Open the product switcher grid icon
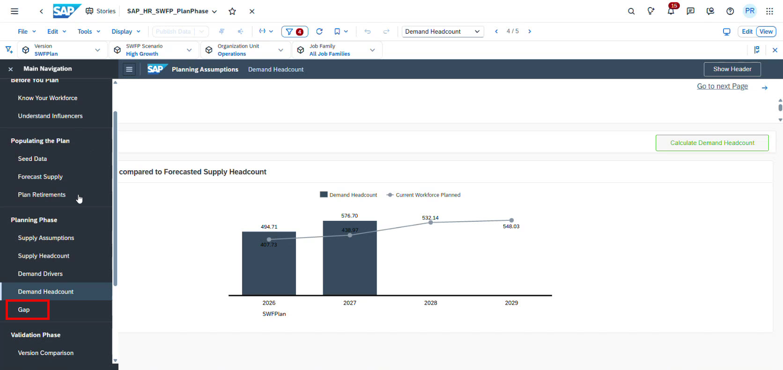783x370 pixels. [x=769, y=11]
